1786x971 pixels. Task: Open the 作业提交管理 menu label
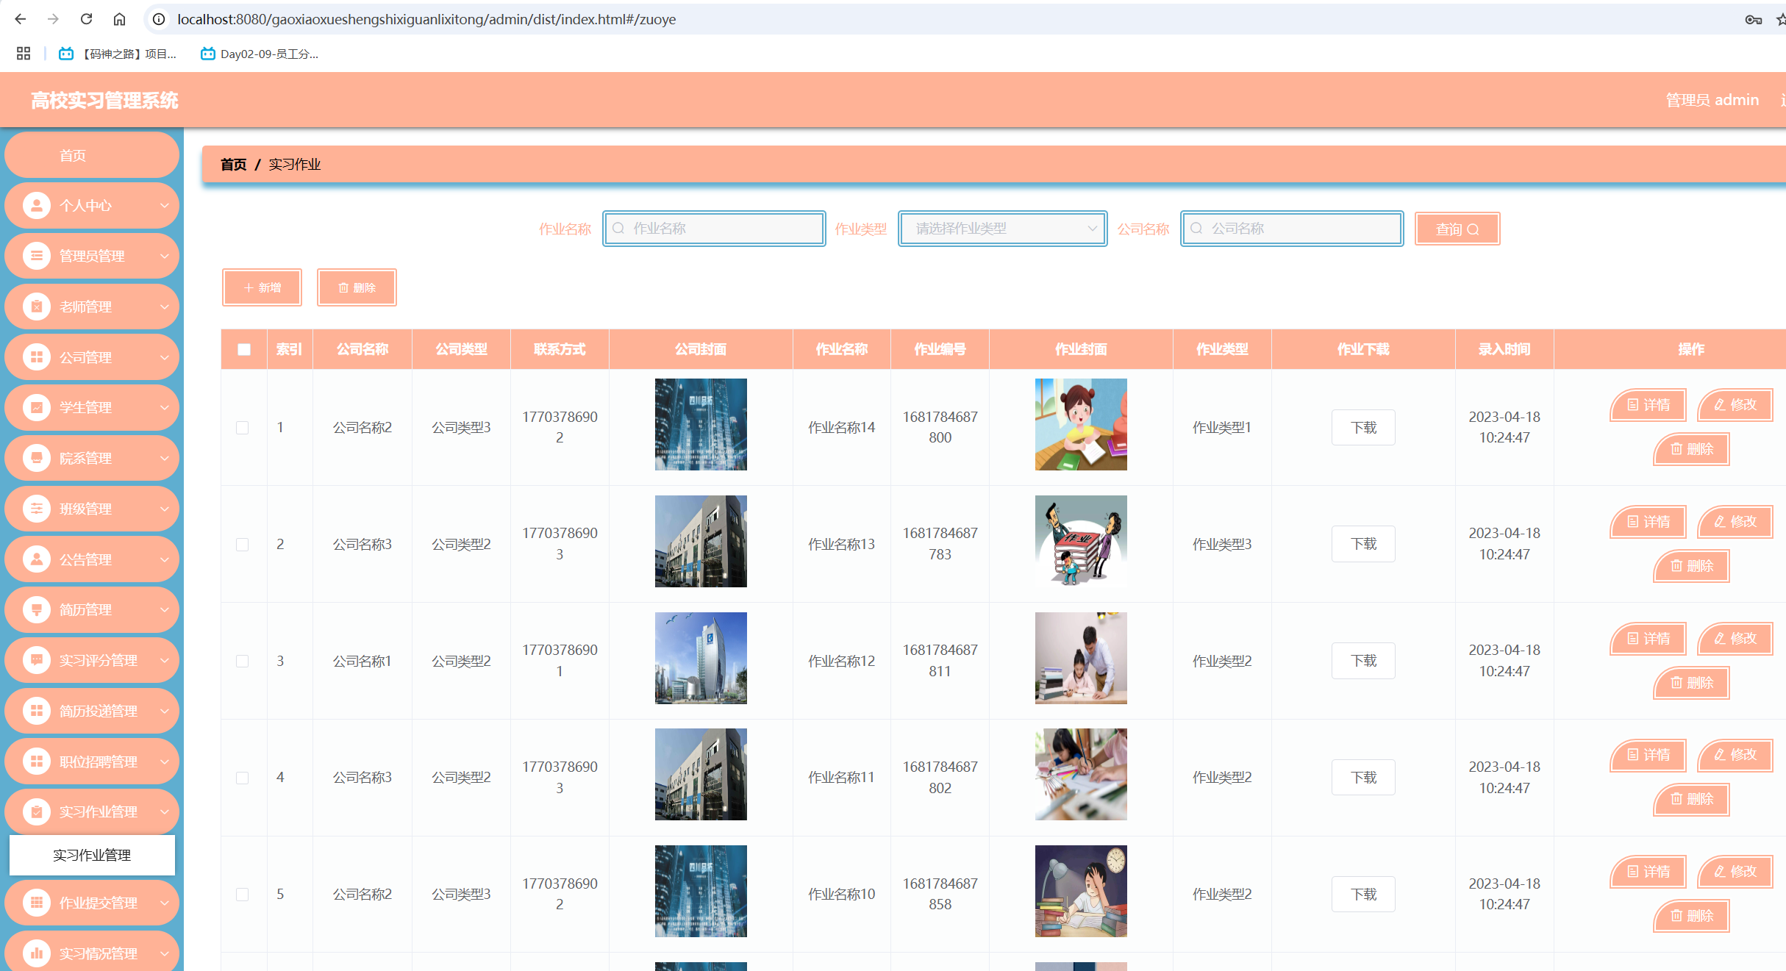tap(98, 903)
